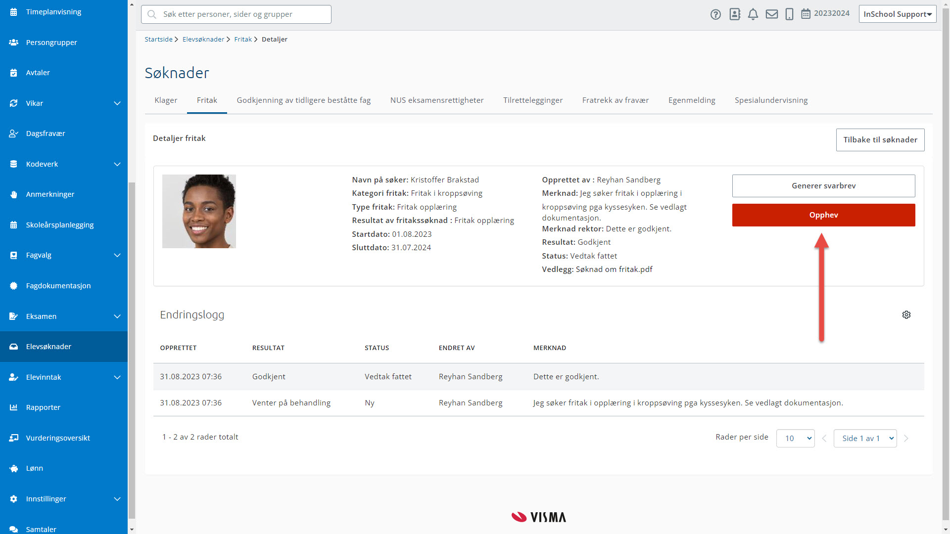The height and width of the screenshot is (534, 950).
Task: Expand the Elevinntak menu chevron
Action: [x=117, y=377]
